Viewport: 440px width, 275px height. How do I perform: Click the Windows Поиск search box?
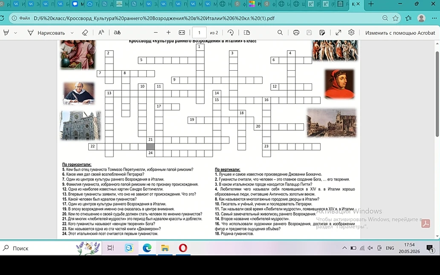point(50,248)
